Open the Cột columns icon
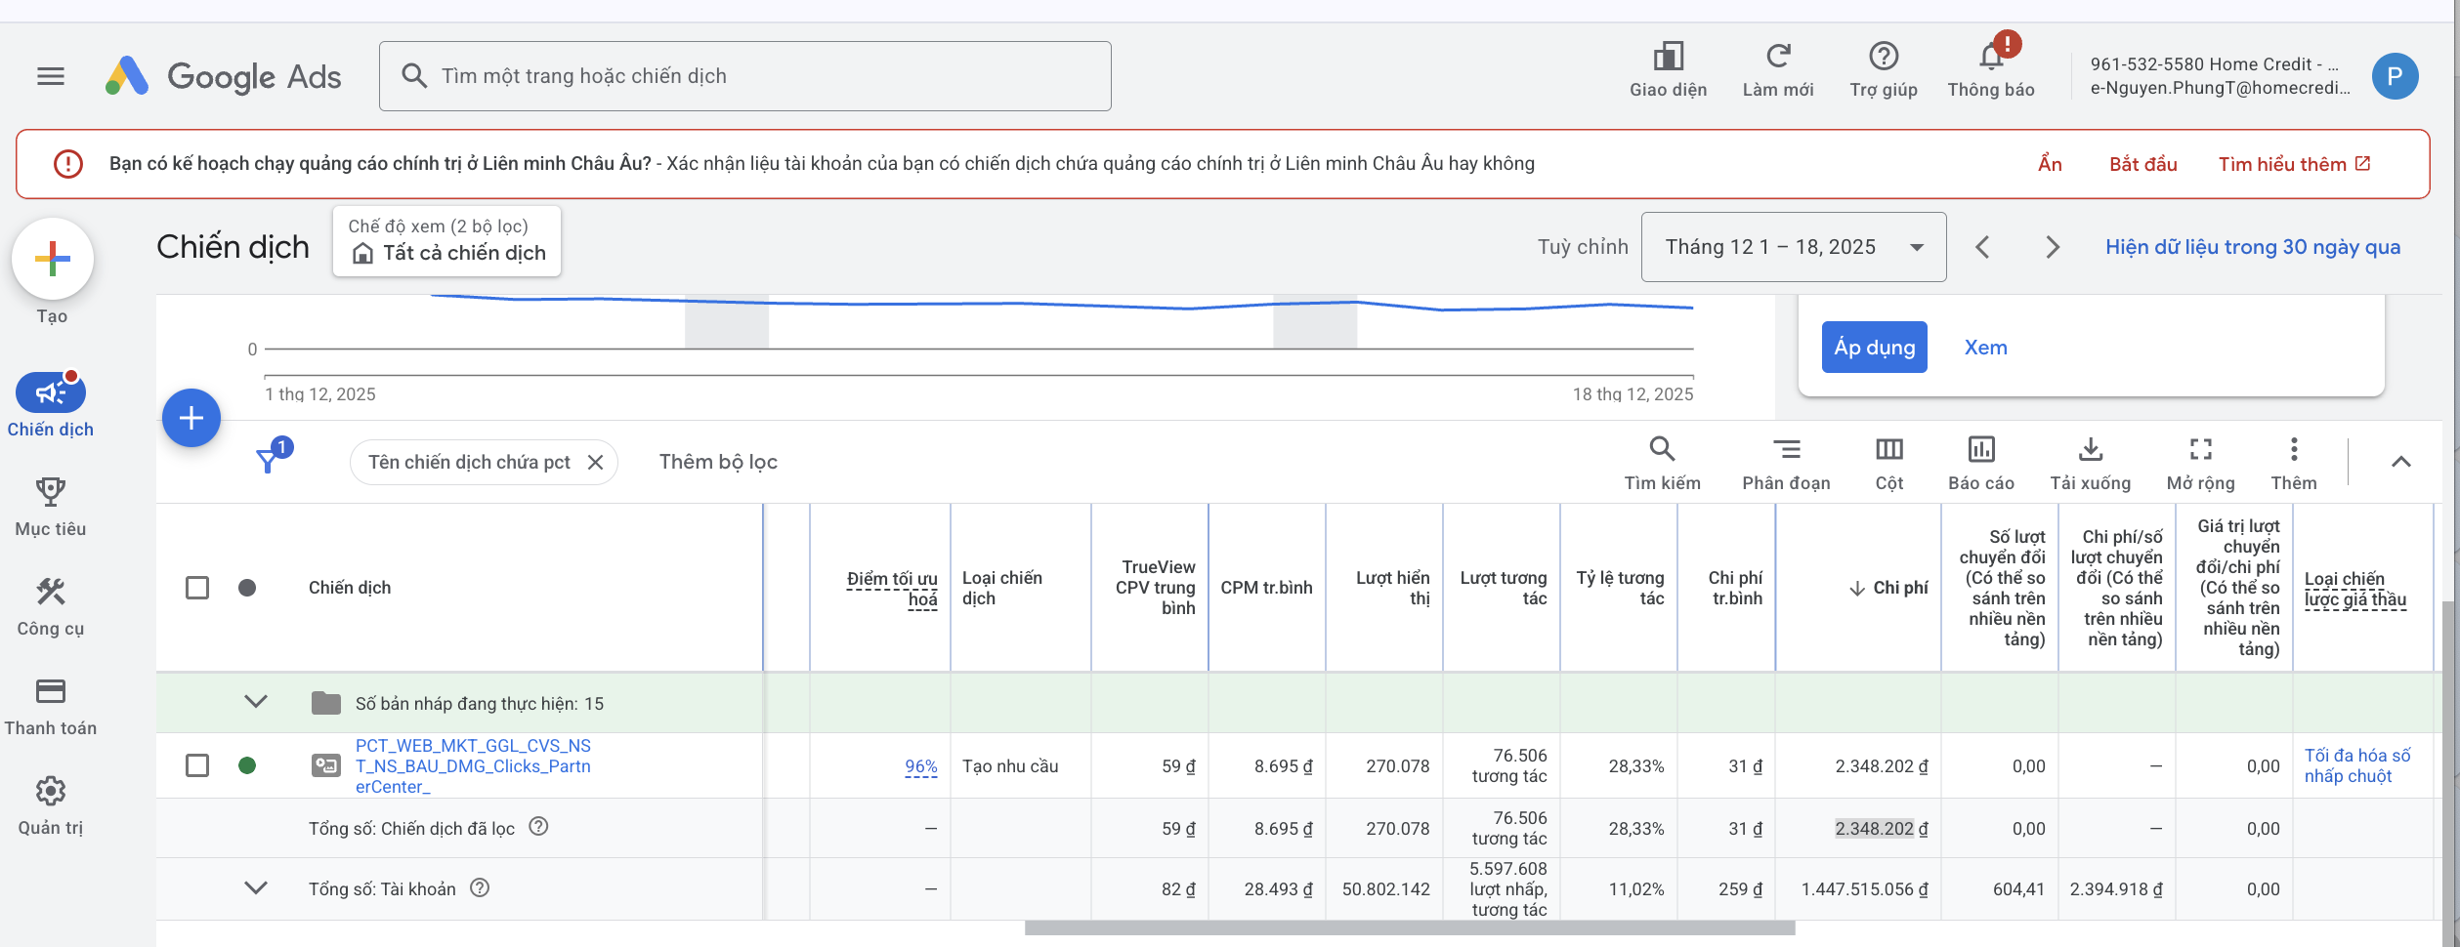Image resolution: width=2460 pixels, height=947 pixels. point(1889,449)
